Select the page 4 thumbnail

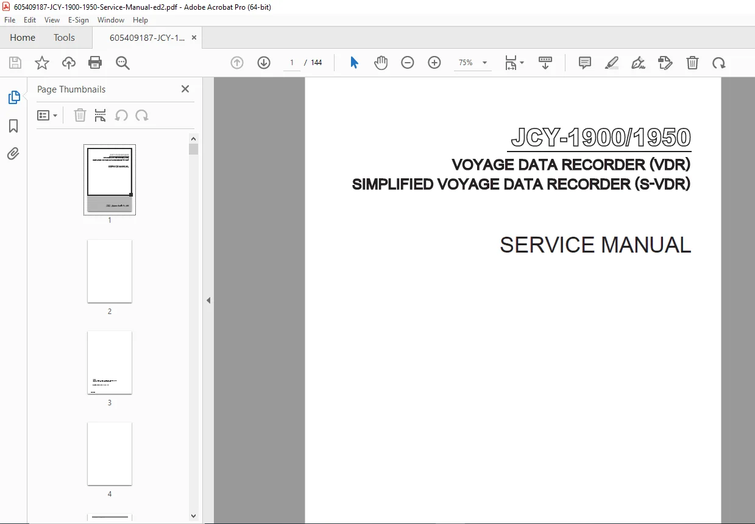(x=110, y=453)
